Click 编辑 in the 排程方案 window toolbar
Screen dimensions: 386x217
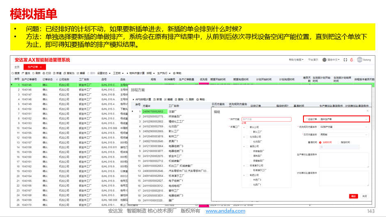click(168, 99)
